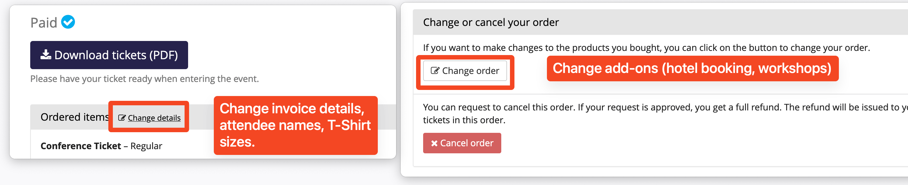This screenshot has height=185, width=908.
Task: Click the 'Please have your ticket ready' note
Action: [144, 79]
